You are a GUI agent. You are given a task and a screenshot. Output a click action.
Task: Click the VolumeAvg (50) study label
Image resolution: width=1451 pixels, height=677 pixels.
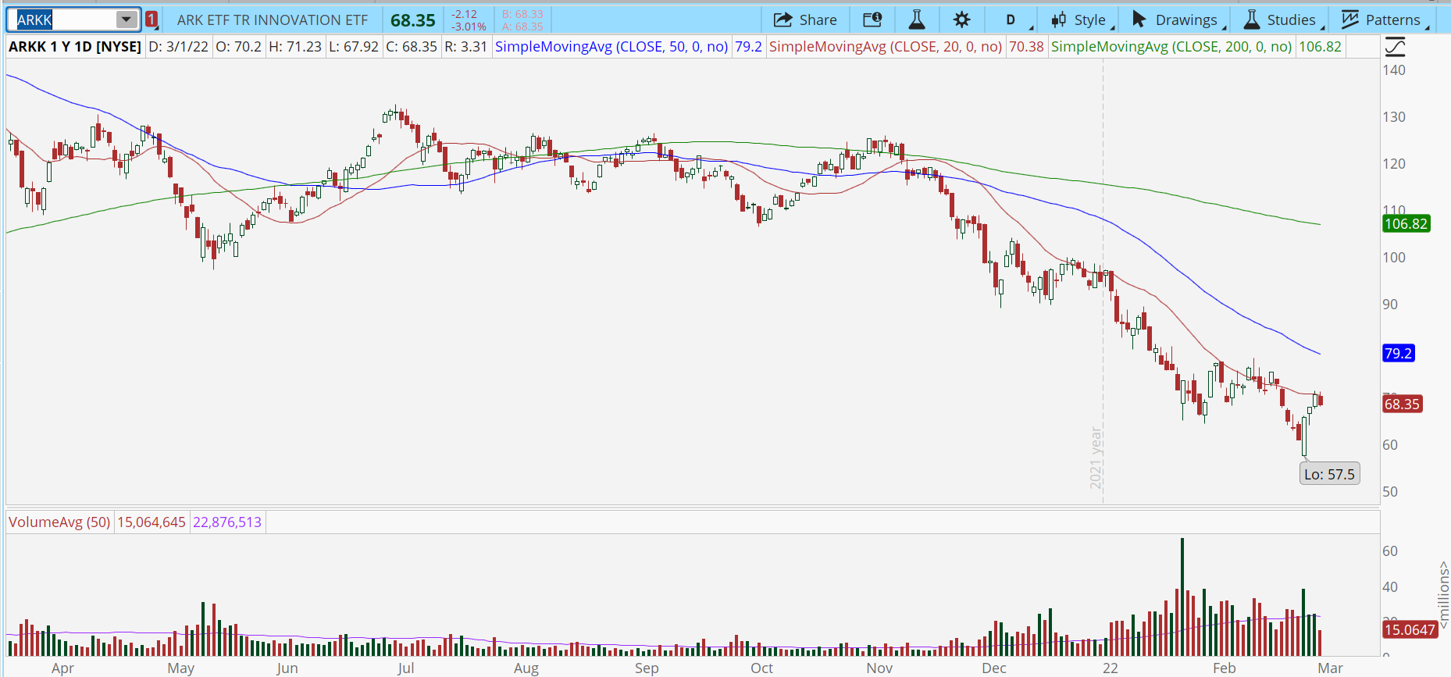[x=59, y=522]
